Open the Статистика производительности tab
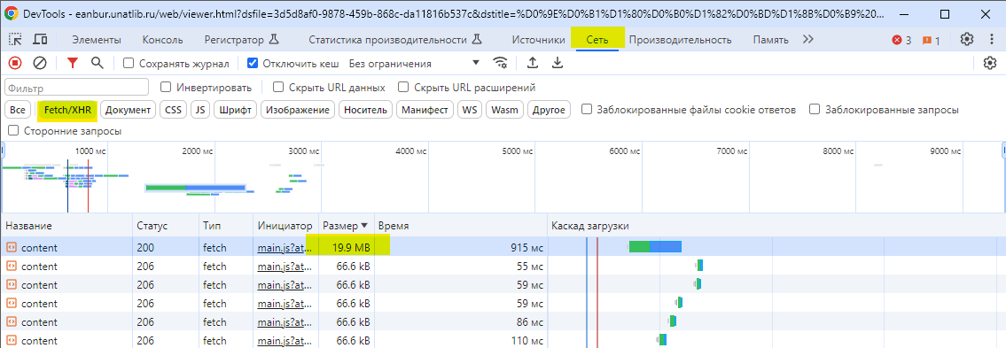Image resolution: width=1006 pixels, height=348 pixels. (394, 40)
